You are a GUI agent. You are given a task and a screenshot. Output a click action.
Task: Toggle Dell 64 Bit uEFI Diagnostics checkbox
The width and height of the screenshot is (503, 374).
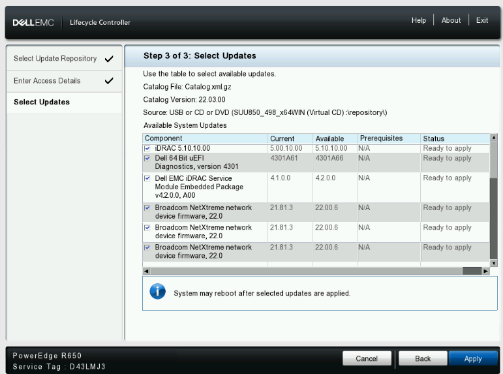[x=147, y=158]
